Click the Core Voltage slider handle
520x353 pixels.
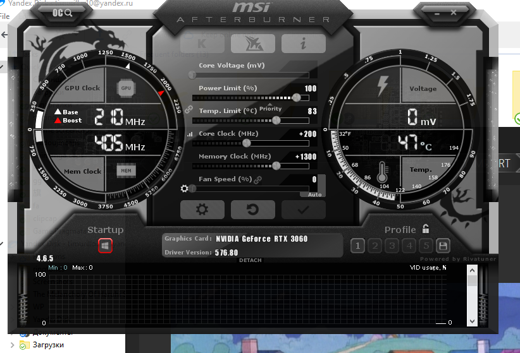[192, 75]
